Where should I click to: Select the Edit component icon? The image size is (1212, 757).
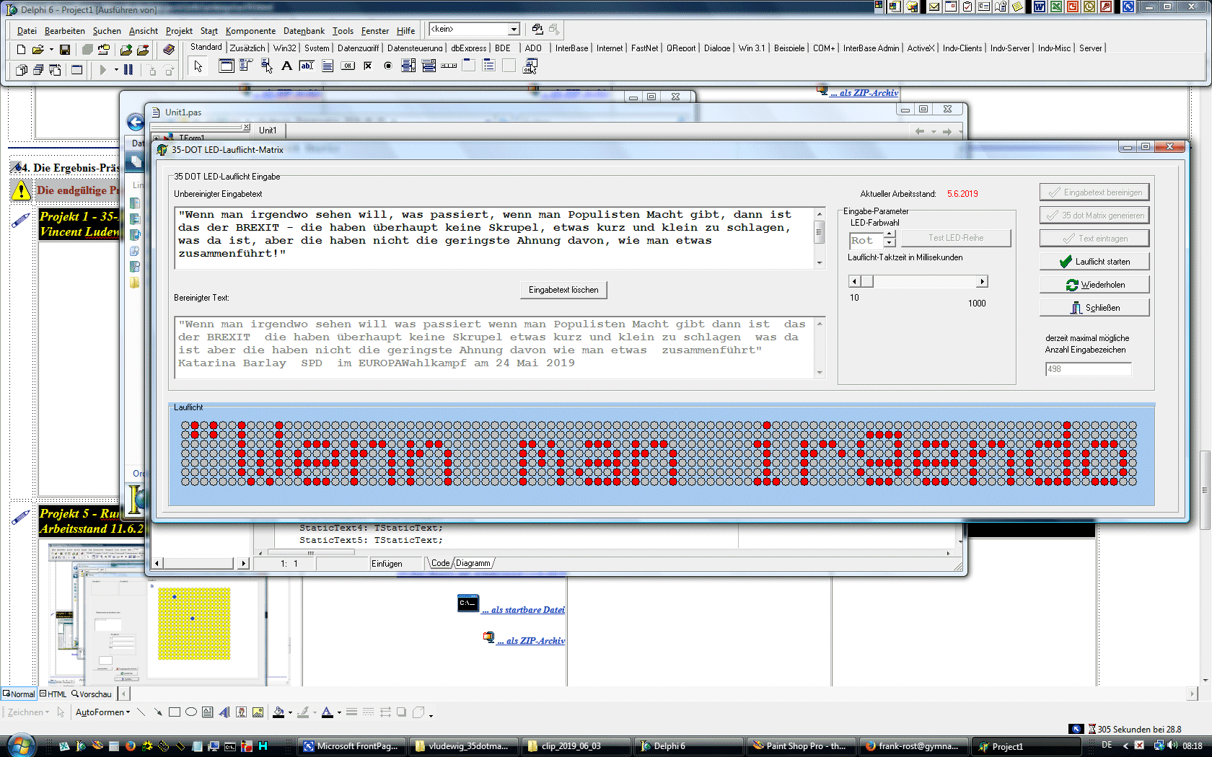click(x=307, y=66)
